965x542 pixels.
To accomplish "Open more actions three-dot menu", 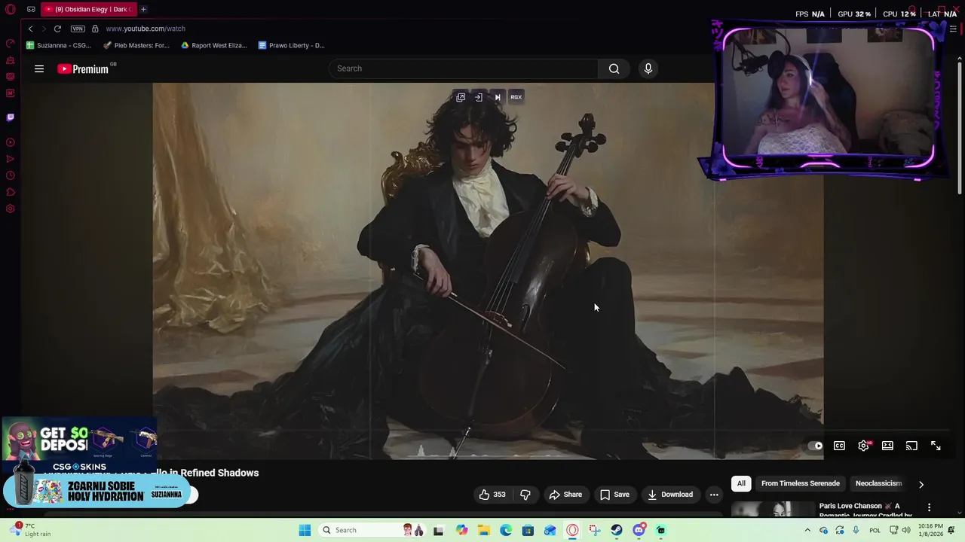I will (714, 495).
